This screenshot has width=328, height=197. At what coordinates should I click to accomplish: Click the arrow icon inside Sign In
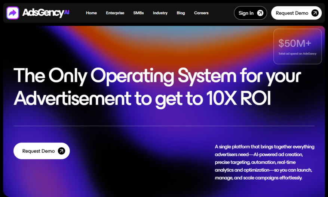point(260,13)
